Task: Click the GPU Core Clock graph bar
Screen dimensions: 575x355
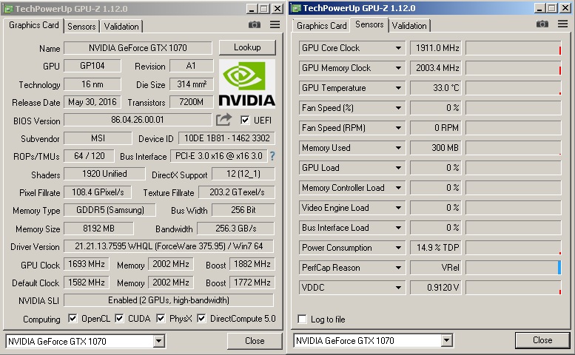Action: [514, 48]
